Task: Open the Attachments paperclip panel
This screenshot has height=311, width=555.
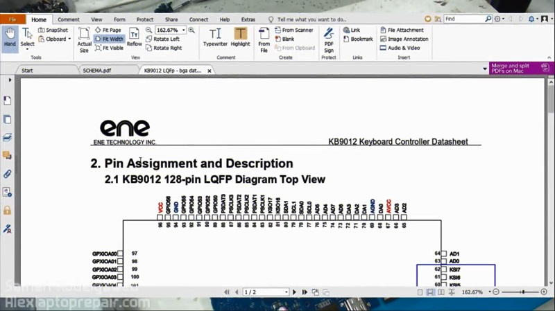Action: click(x=7, y=174)
